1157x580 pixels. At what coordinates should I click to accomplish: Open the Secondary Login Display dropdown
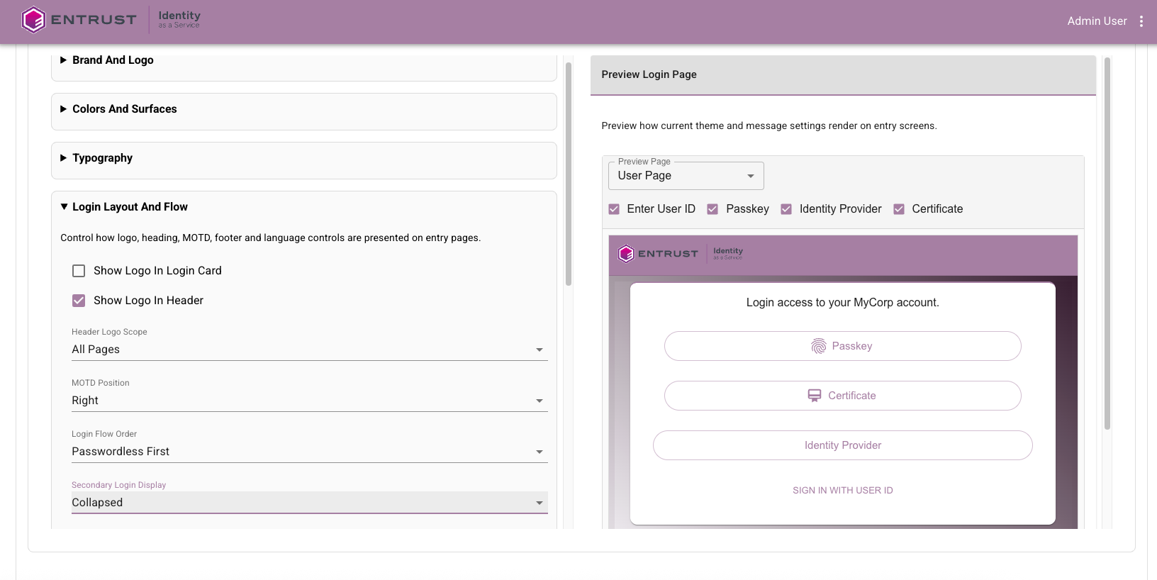(x=309, y=503)
